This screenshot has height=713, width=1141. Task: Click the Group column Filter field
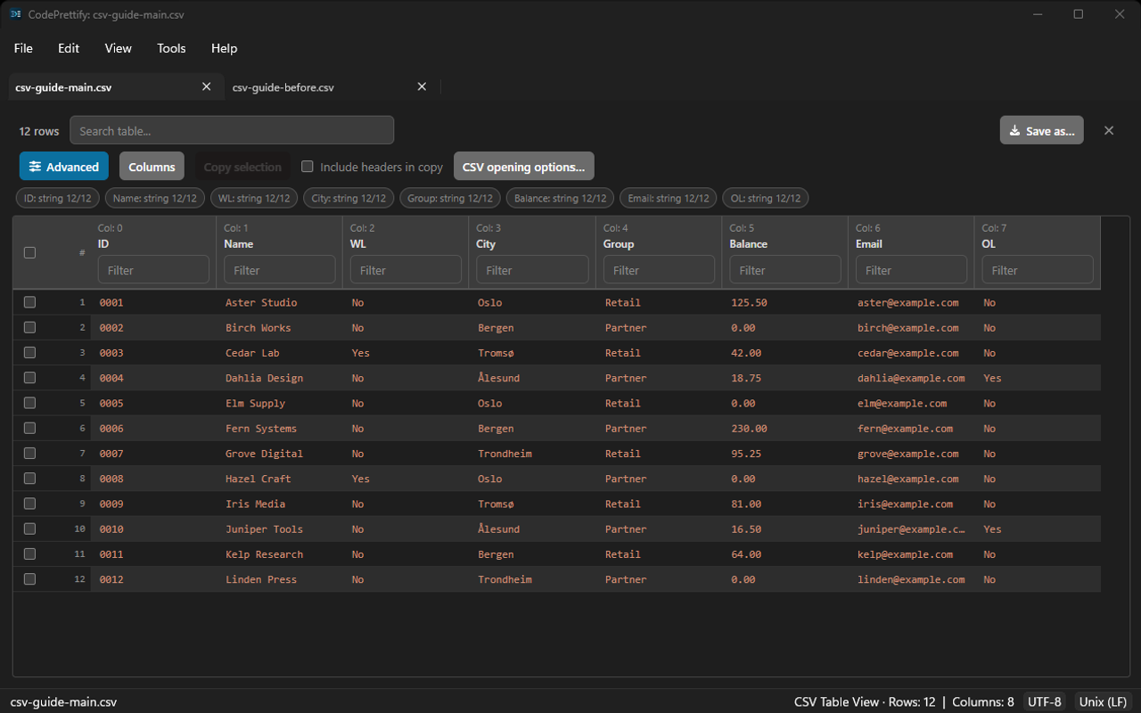[659, 270]
